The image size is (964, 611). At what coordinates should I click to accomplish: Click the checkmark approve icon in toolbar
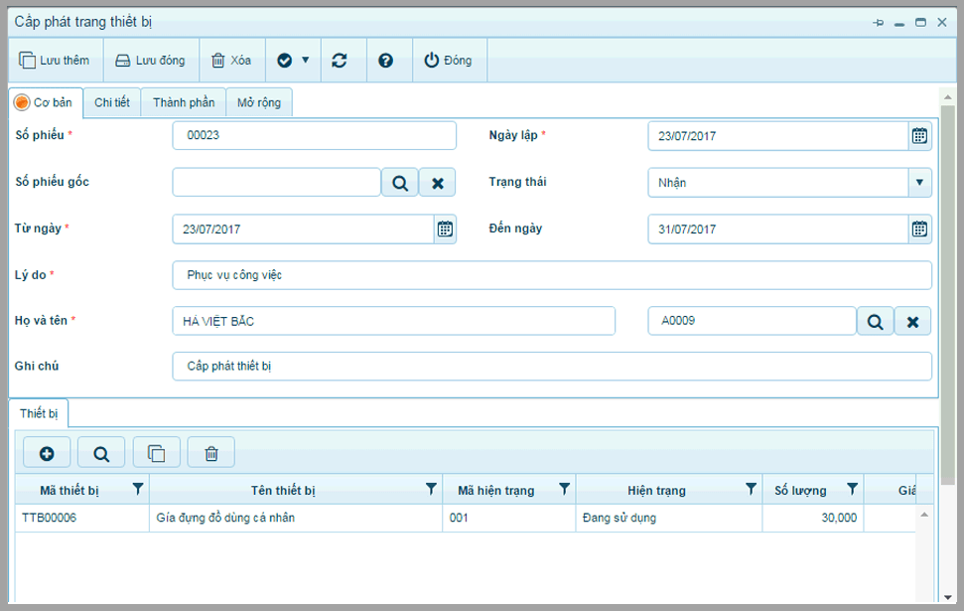(284, 61)
